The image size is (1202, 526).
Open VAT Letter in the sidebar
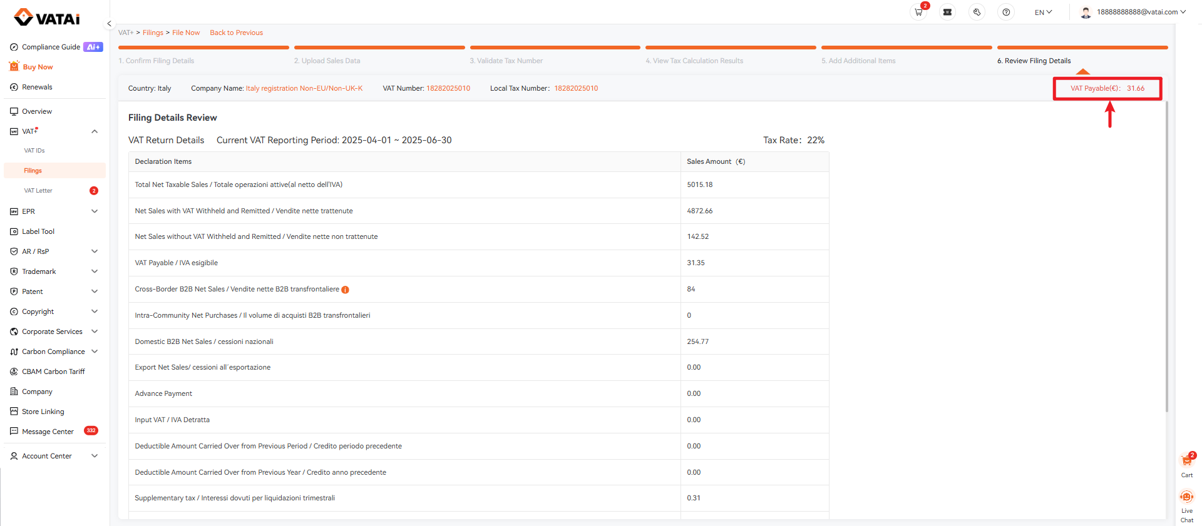(x=38, y=191)
